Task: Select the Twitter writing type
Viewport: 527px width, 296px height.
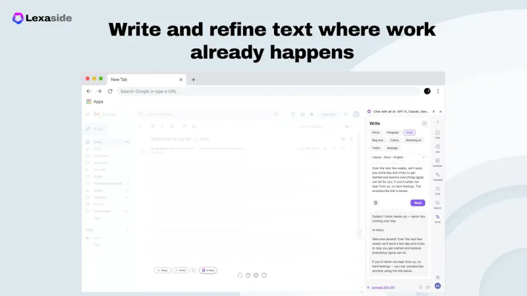Action: pyautogui.click(x=376, y=148)
